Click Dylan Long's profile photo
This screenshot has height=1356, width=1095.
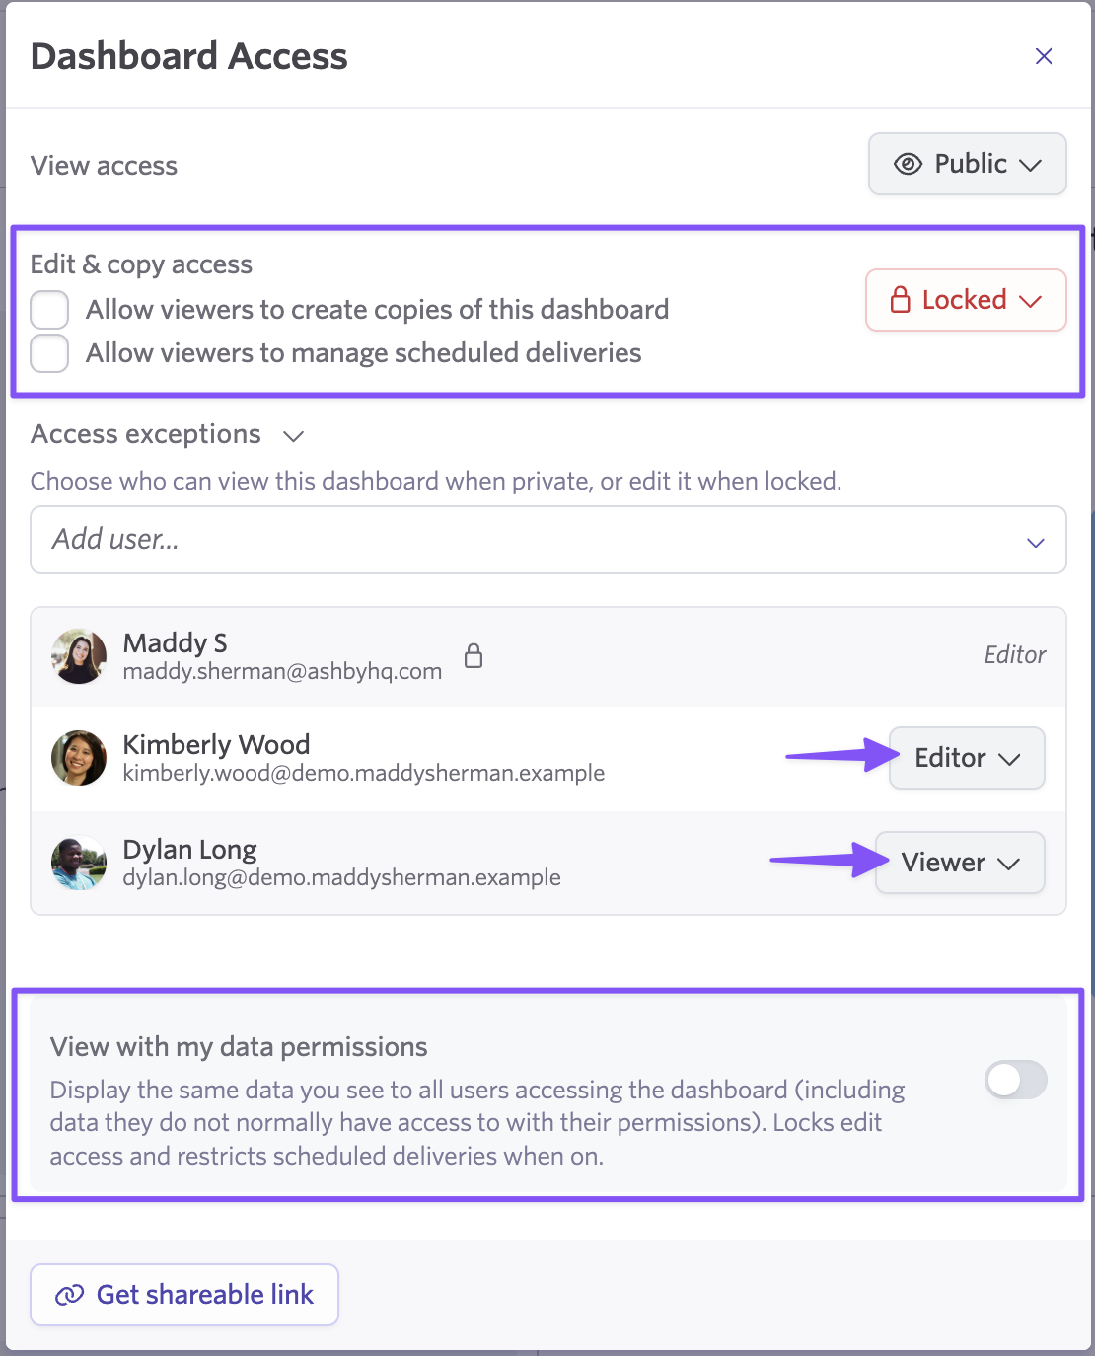pyautogui.click(x=79, y=863)
